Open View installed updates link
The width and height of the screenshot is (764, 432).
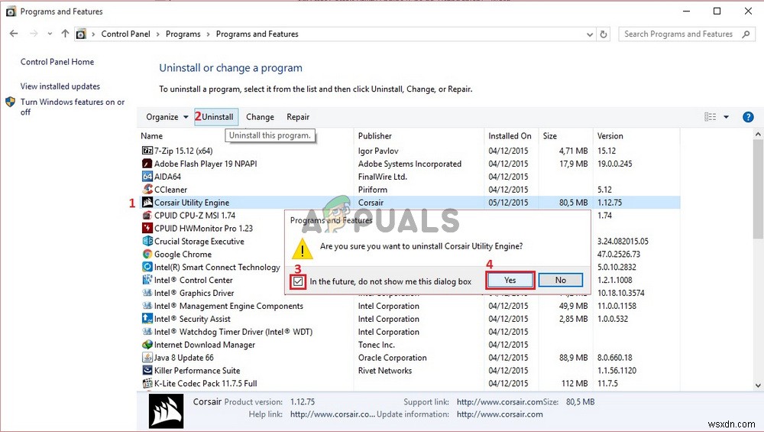pos(60,86)
